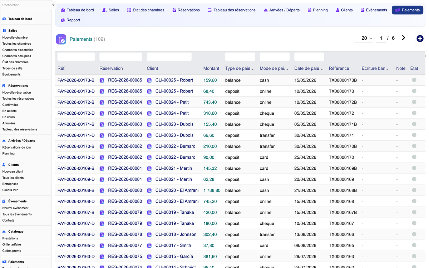Open Clients VIP in sidebar

[10, 190]
